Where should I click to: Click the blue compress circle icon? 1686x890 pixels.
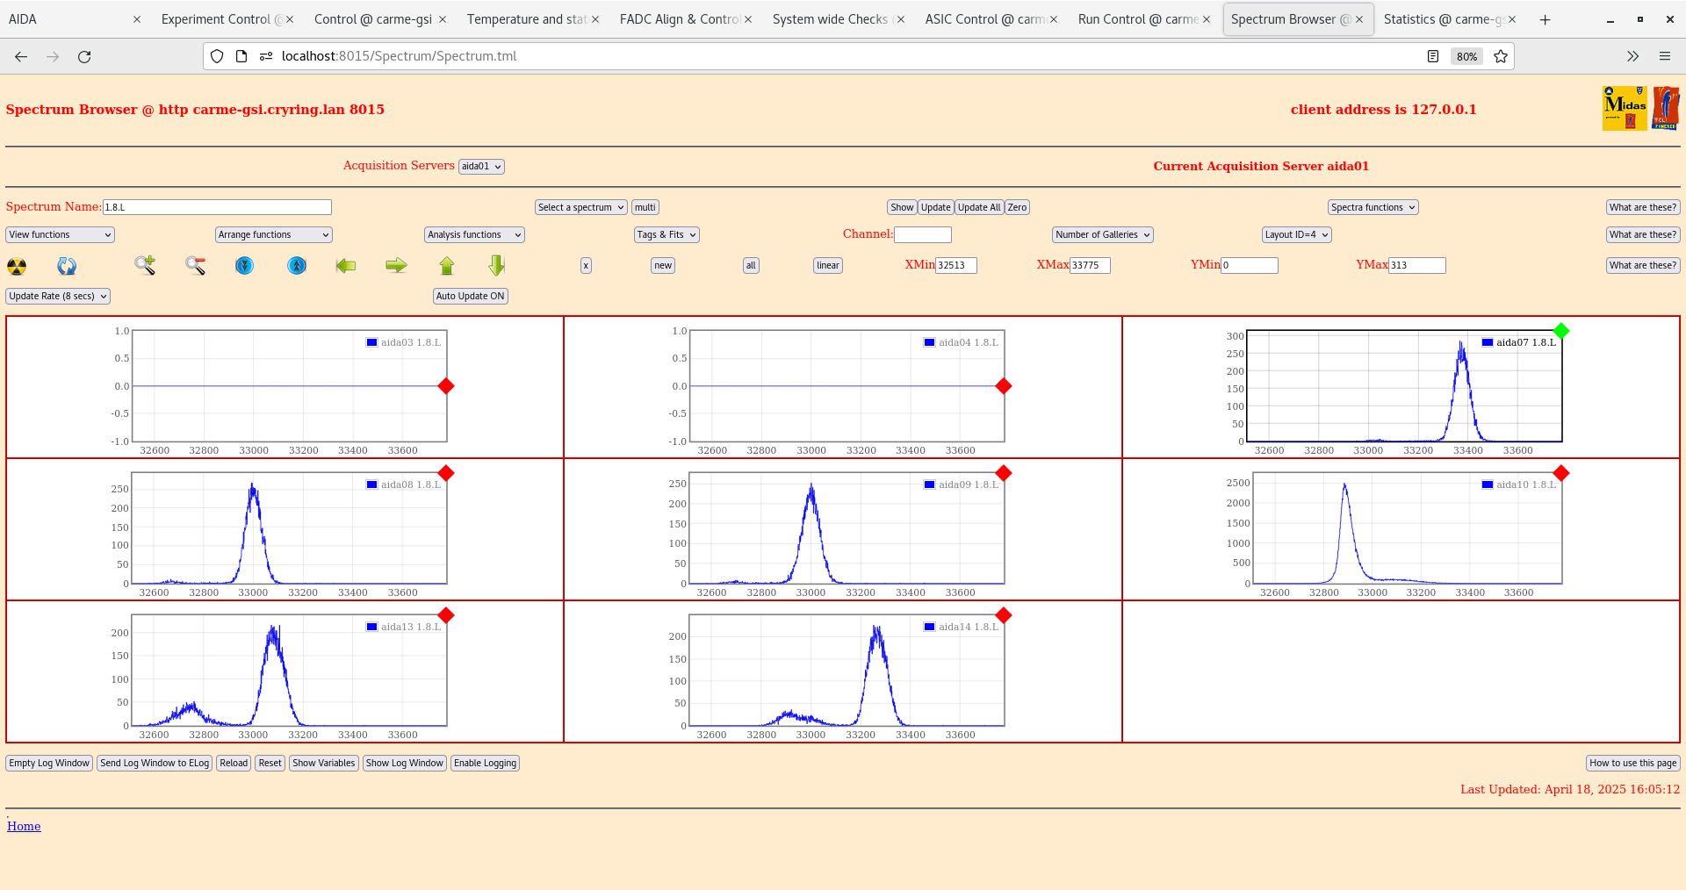245,265
